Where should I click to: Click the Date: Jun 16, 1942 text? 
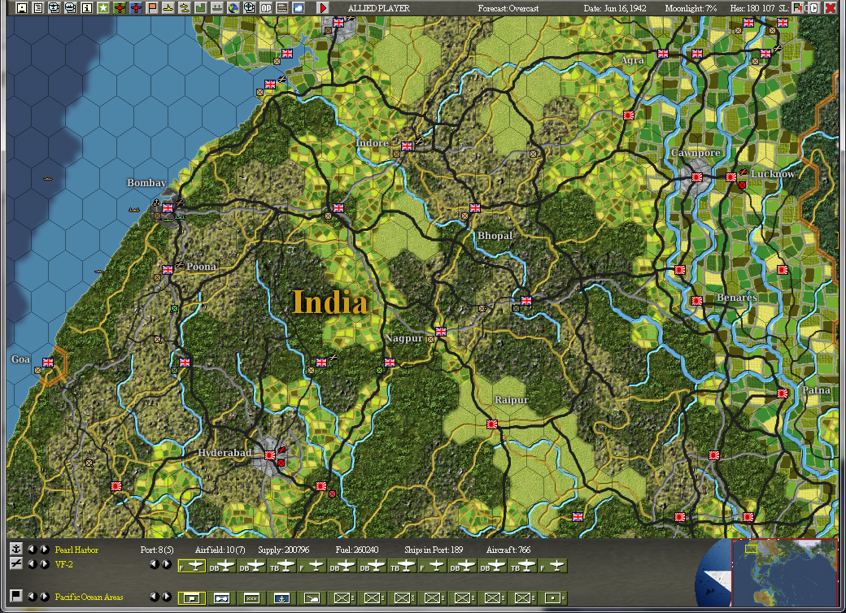point(614,8)
